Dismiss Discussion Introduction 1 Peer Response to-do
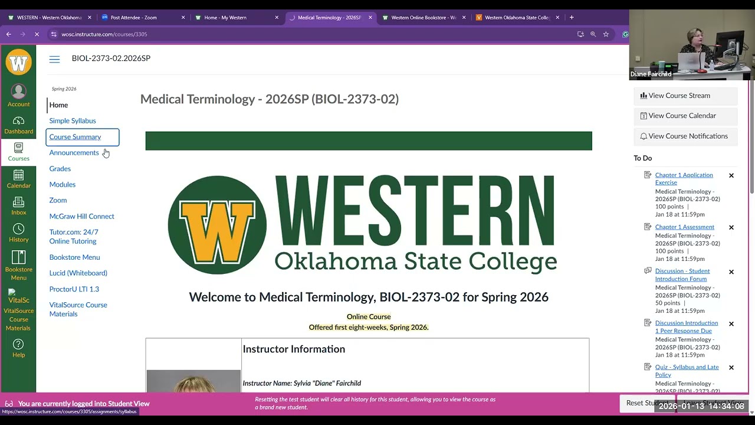This screenshot has height=425, width=755. pos(731,323)
